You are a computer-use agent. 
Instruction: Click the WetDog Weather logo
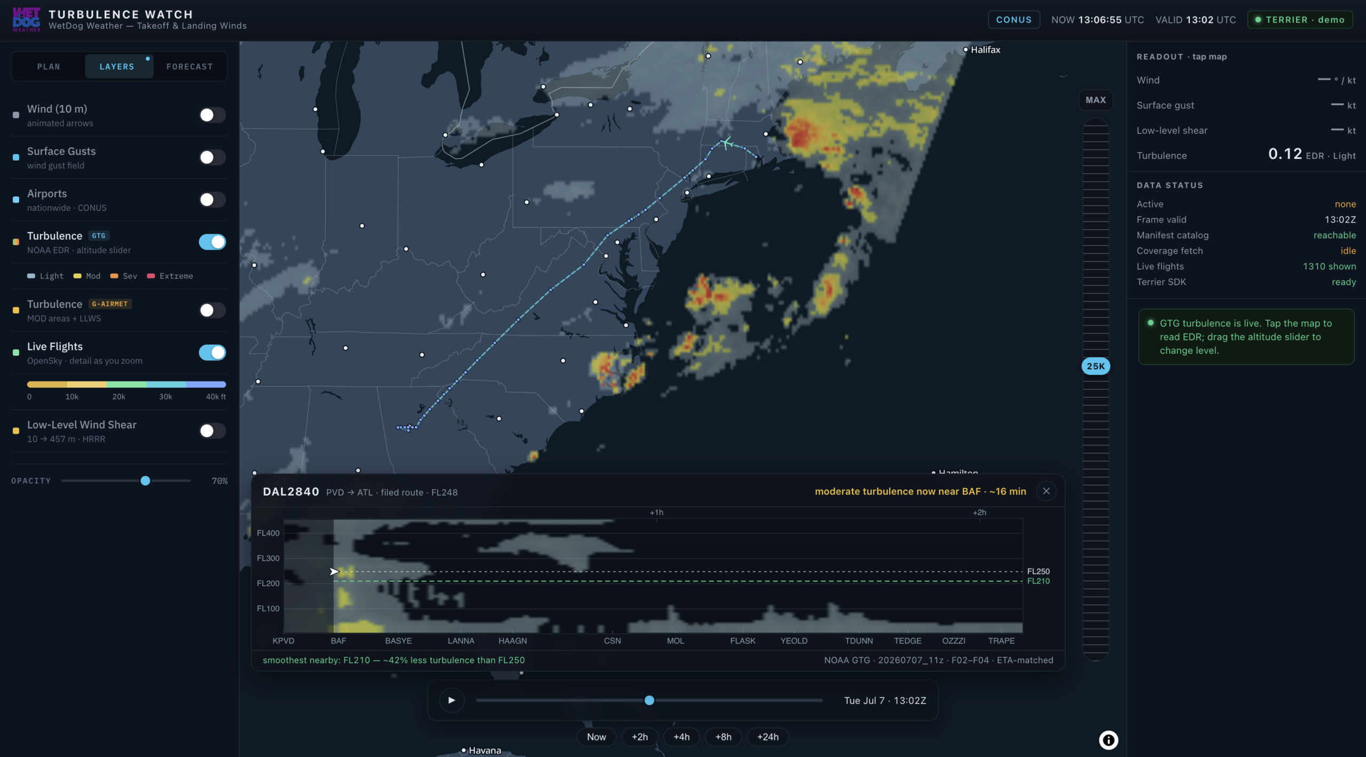pos(27,20)
